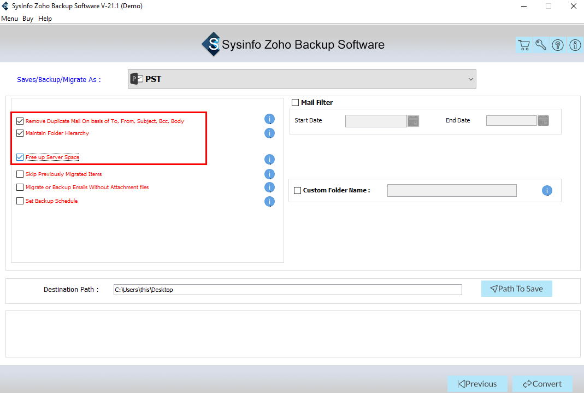Click the End Date field
584x393 pixels.
tap(511, 120)
